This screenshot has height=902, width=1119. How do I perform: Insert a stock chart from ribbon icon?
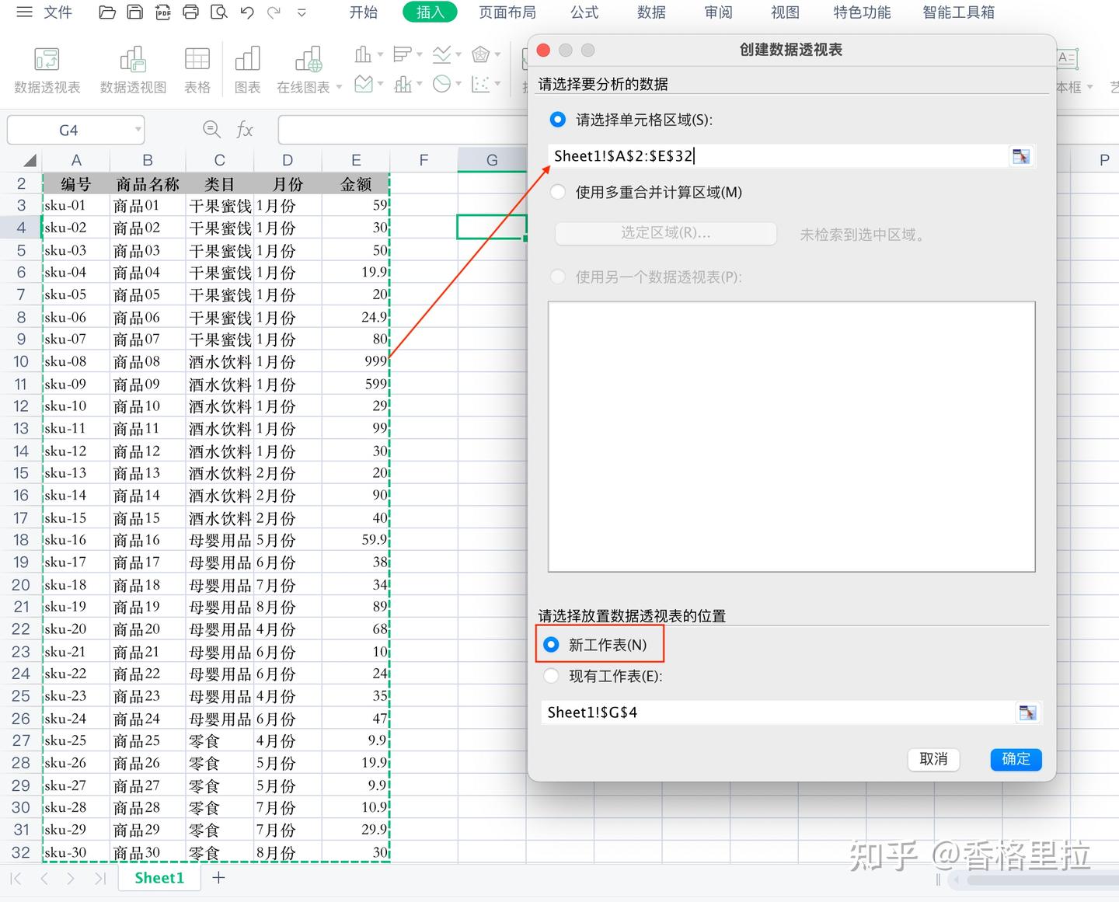[403, 84]
